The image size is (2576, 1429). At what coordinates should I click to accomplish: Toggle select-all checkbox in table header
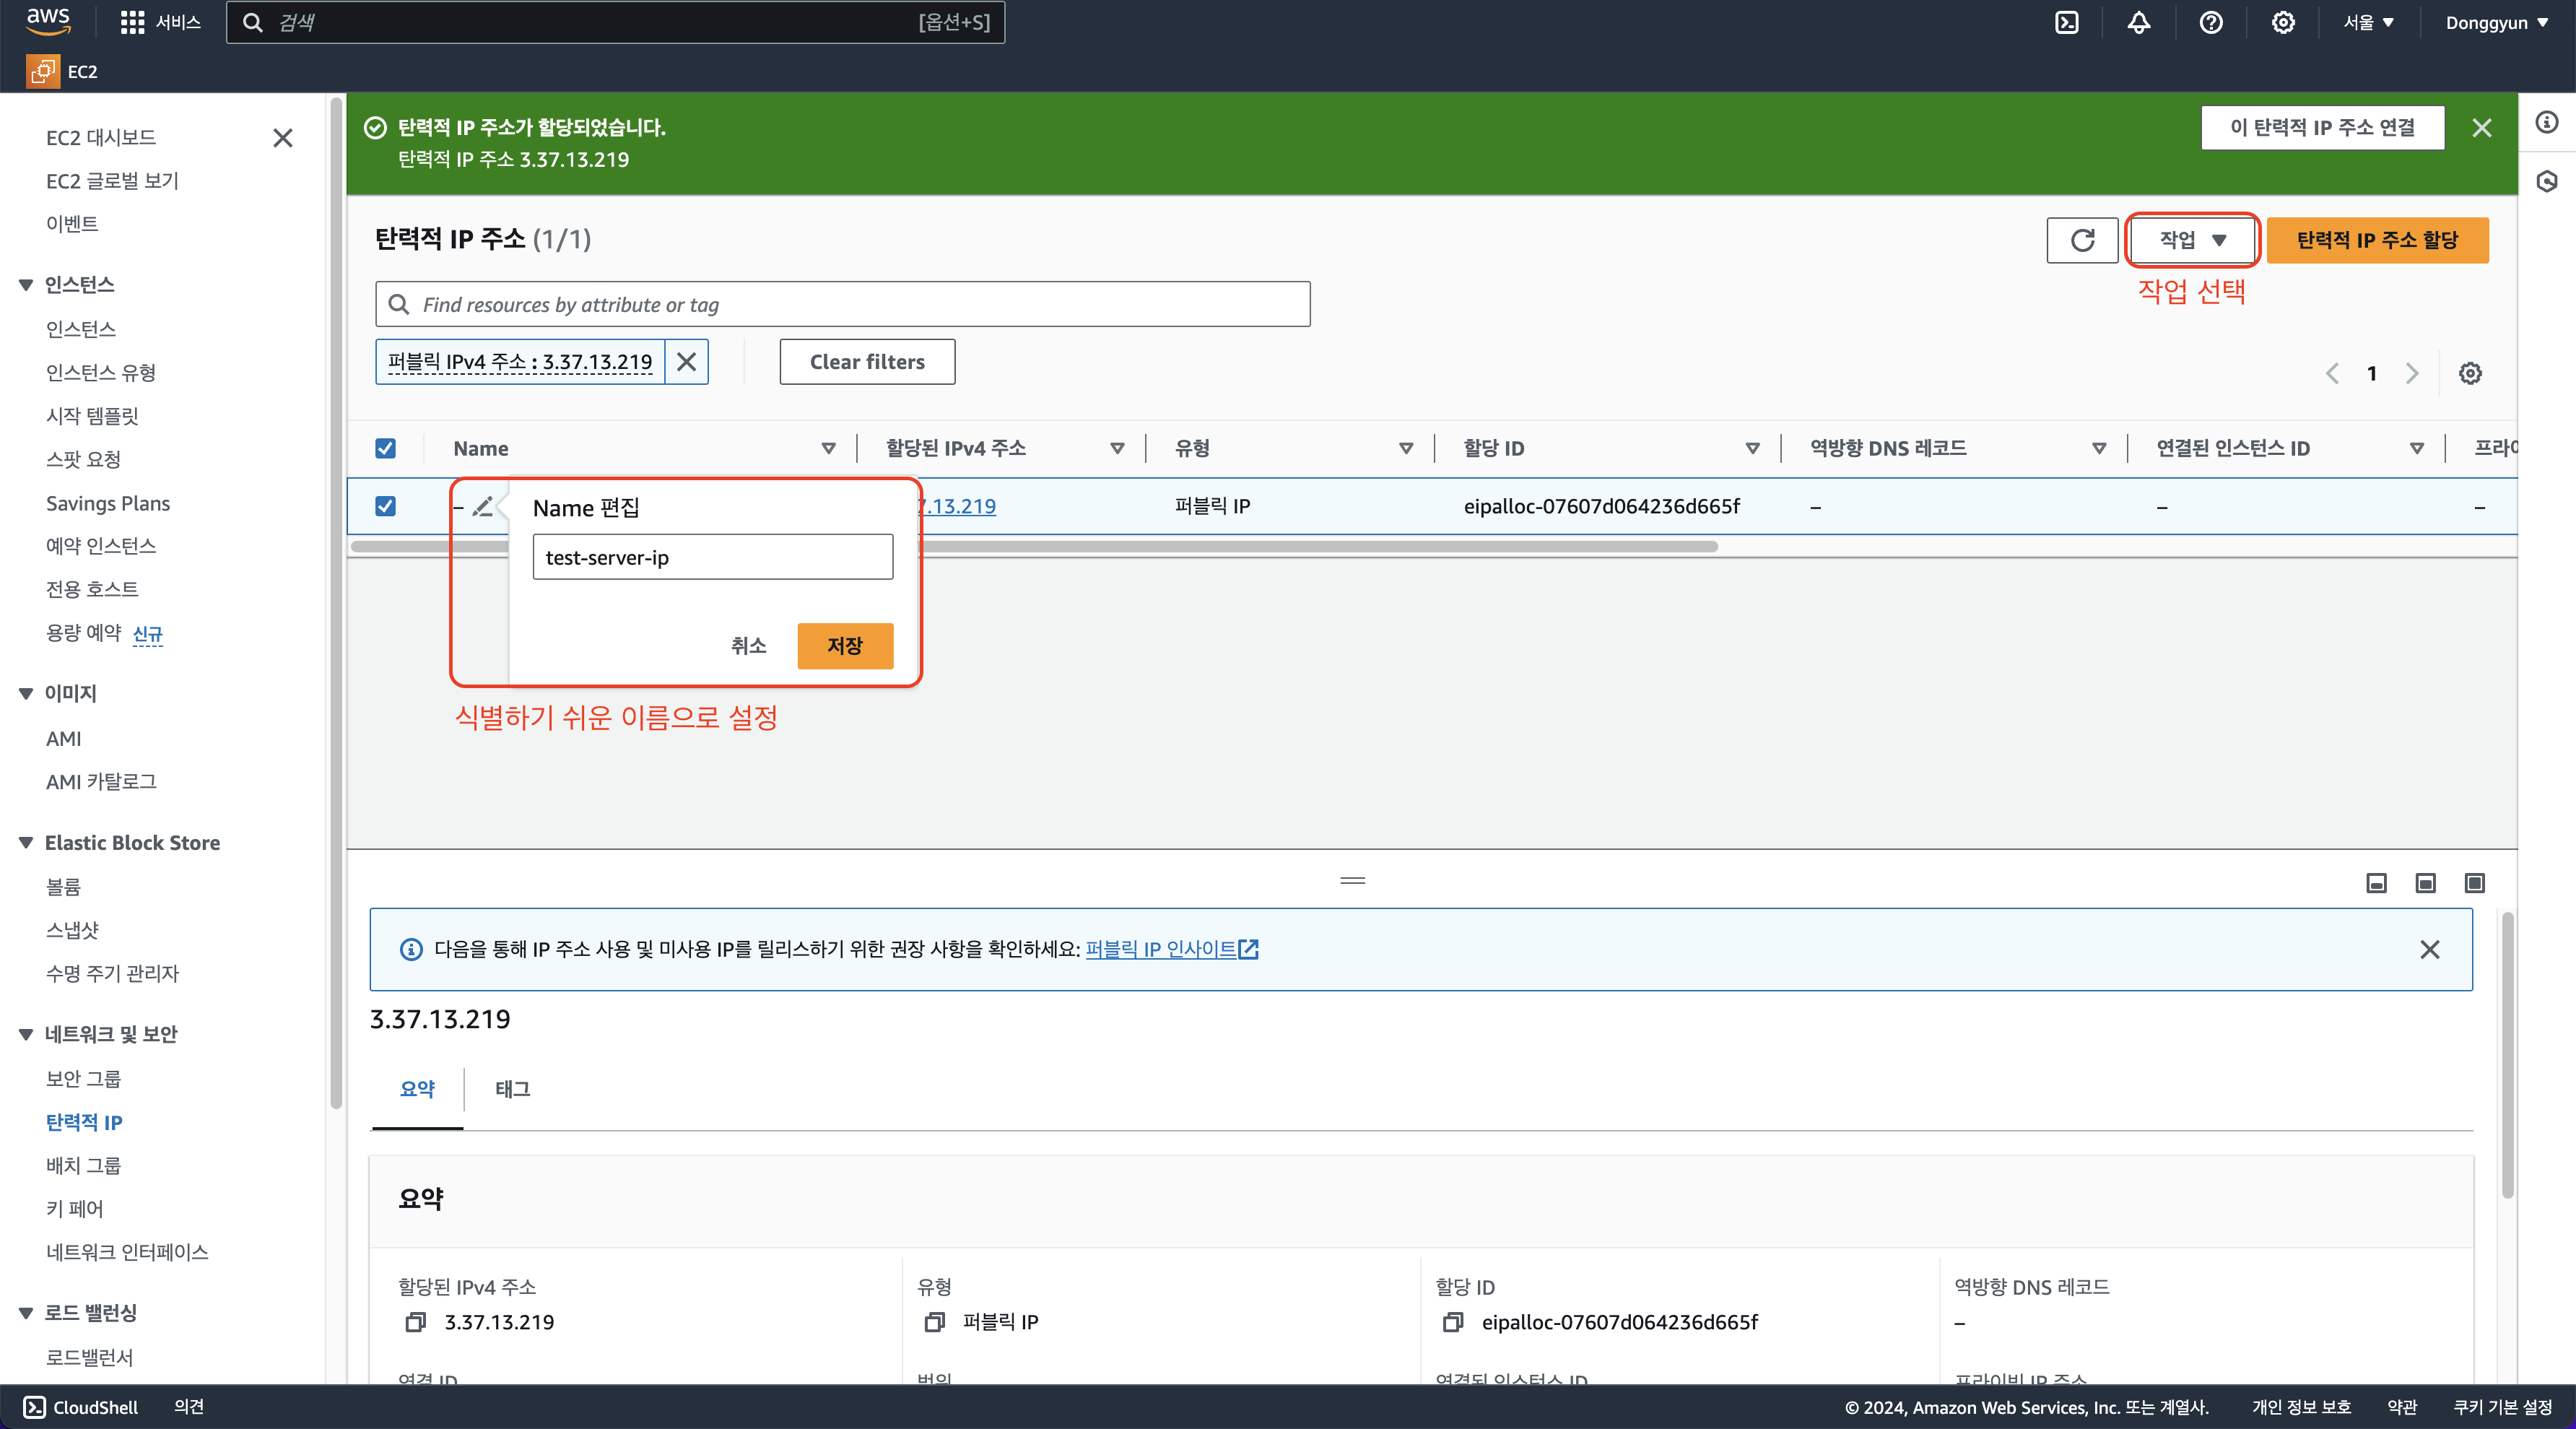(x=385, y=448)
